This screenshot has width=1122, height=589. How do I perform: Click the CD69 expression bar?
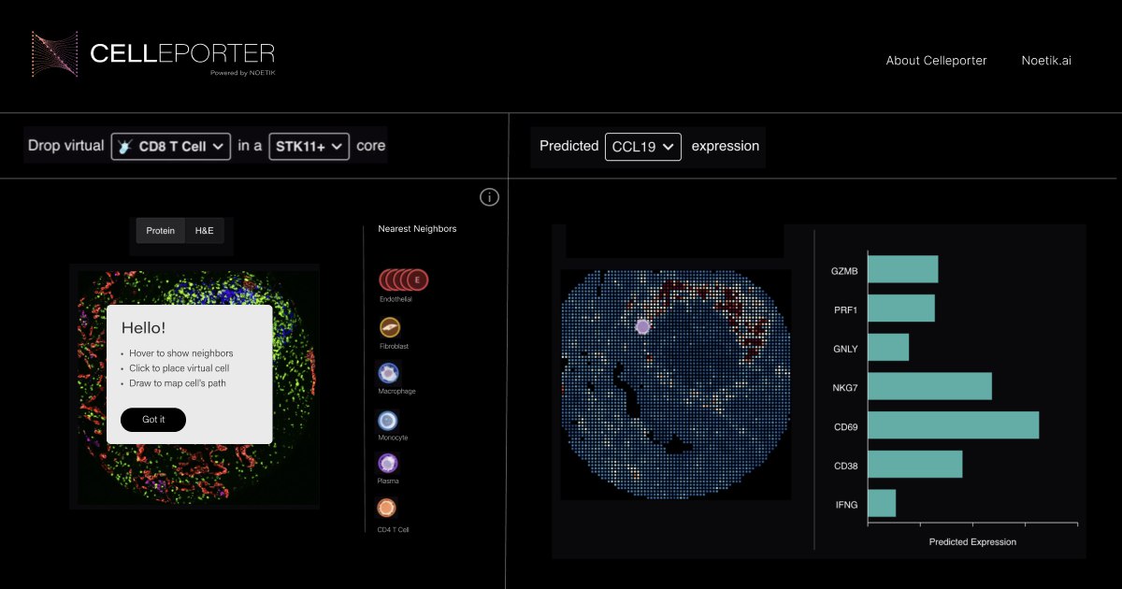click(x=953, y=425)
